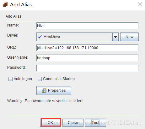Viewport: 145px width, 129px height.
Task: Click the acorn icon in title bar
Action: [5, 4]
